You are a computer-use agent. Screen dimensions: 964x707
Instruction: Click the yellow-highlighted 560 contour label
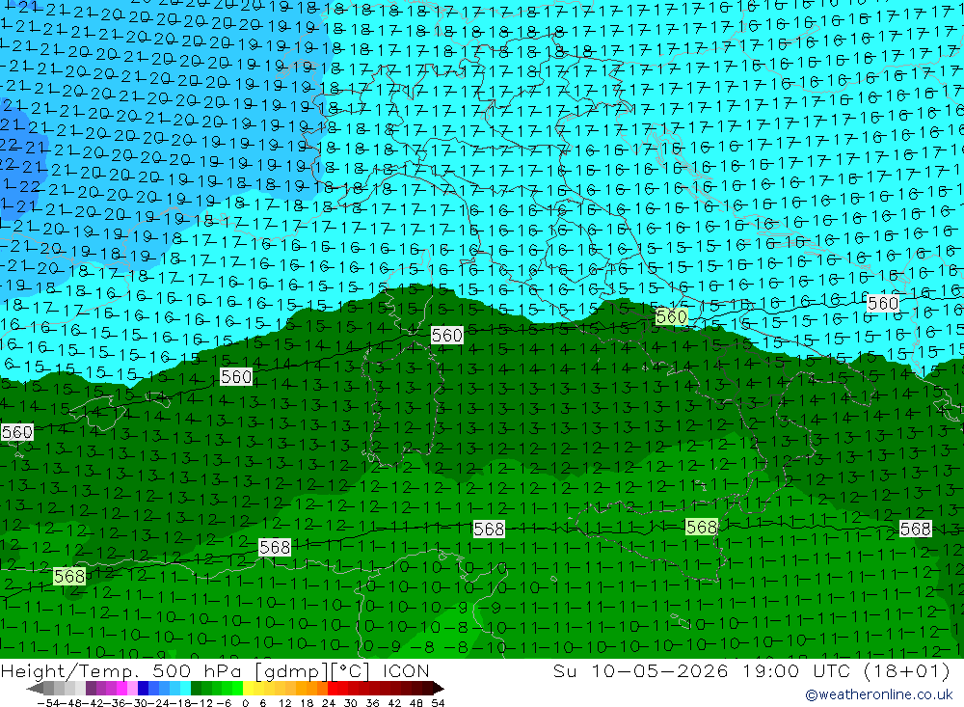(x=671, y=317)
